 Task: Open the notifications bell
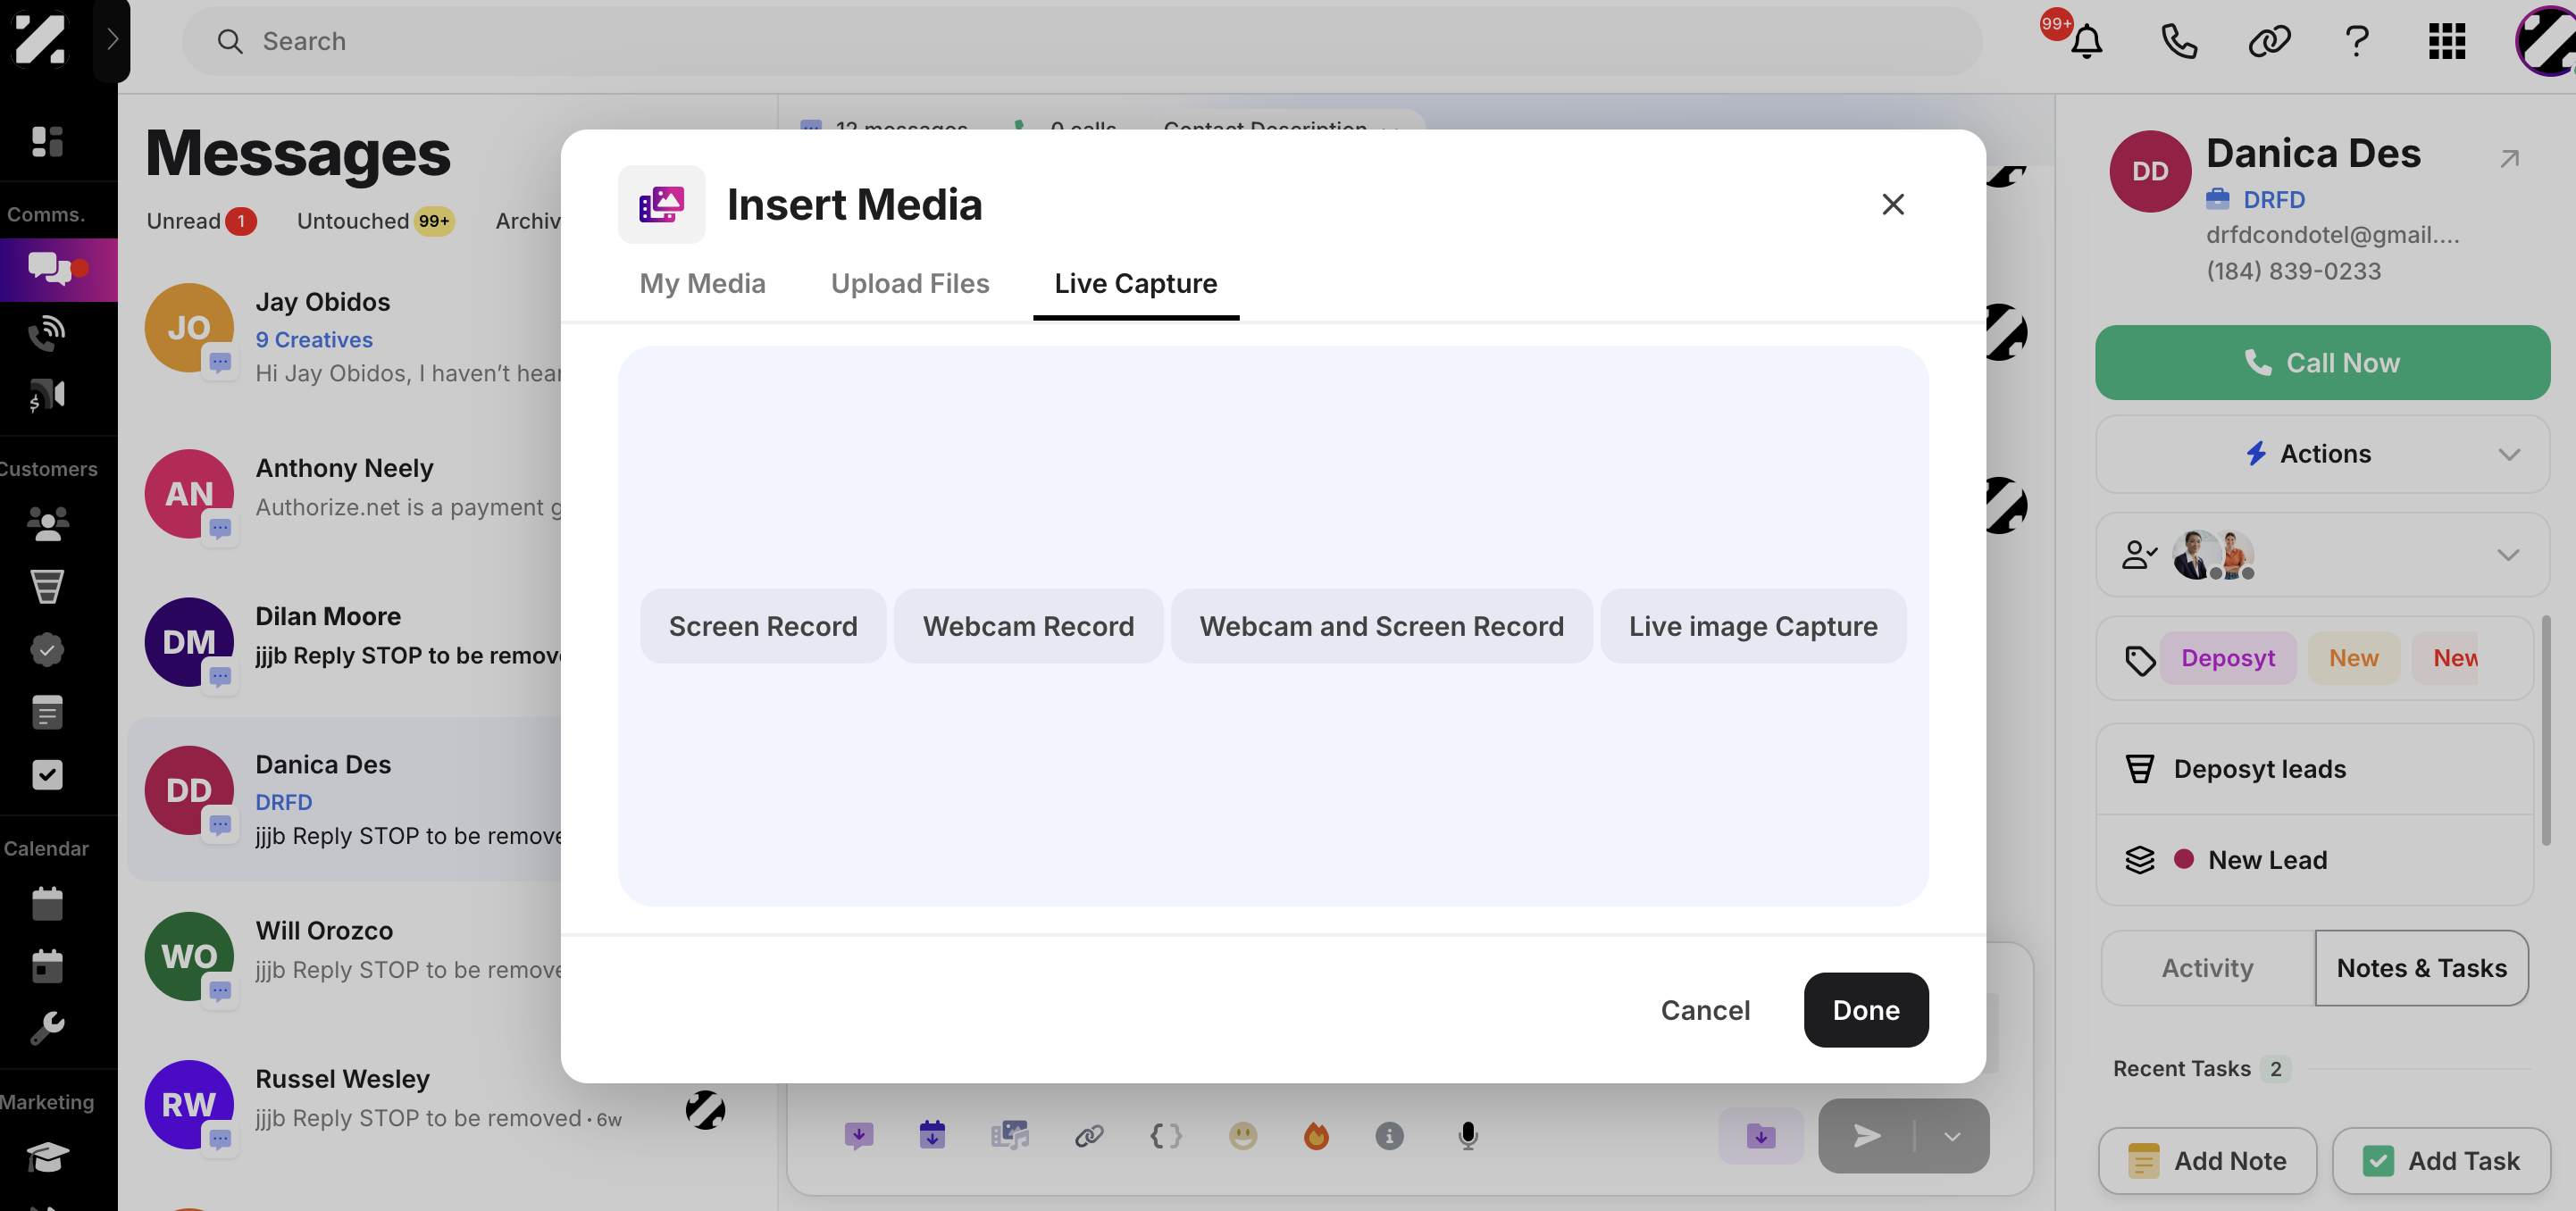tap(2086, 41)
